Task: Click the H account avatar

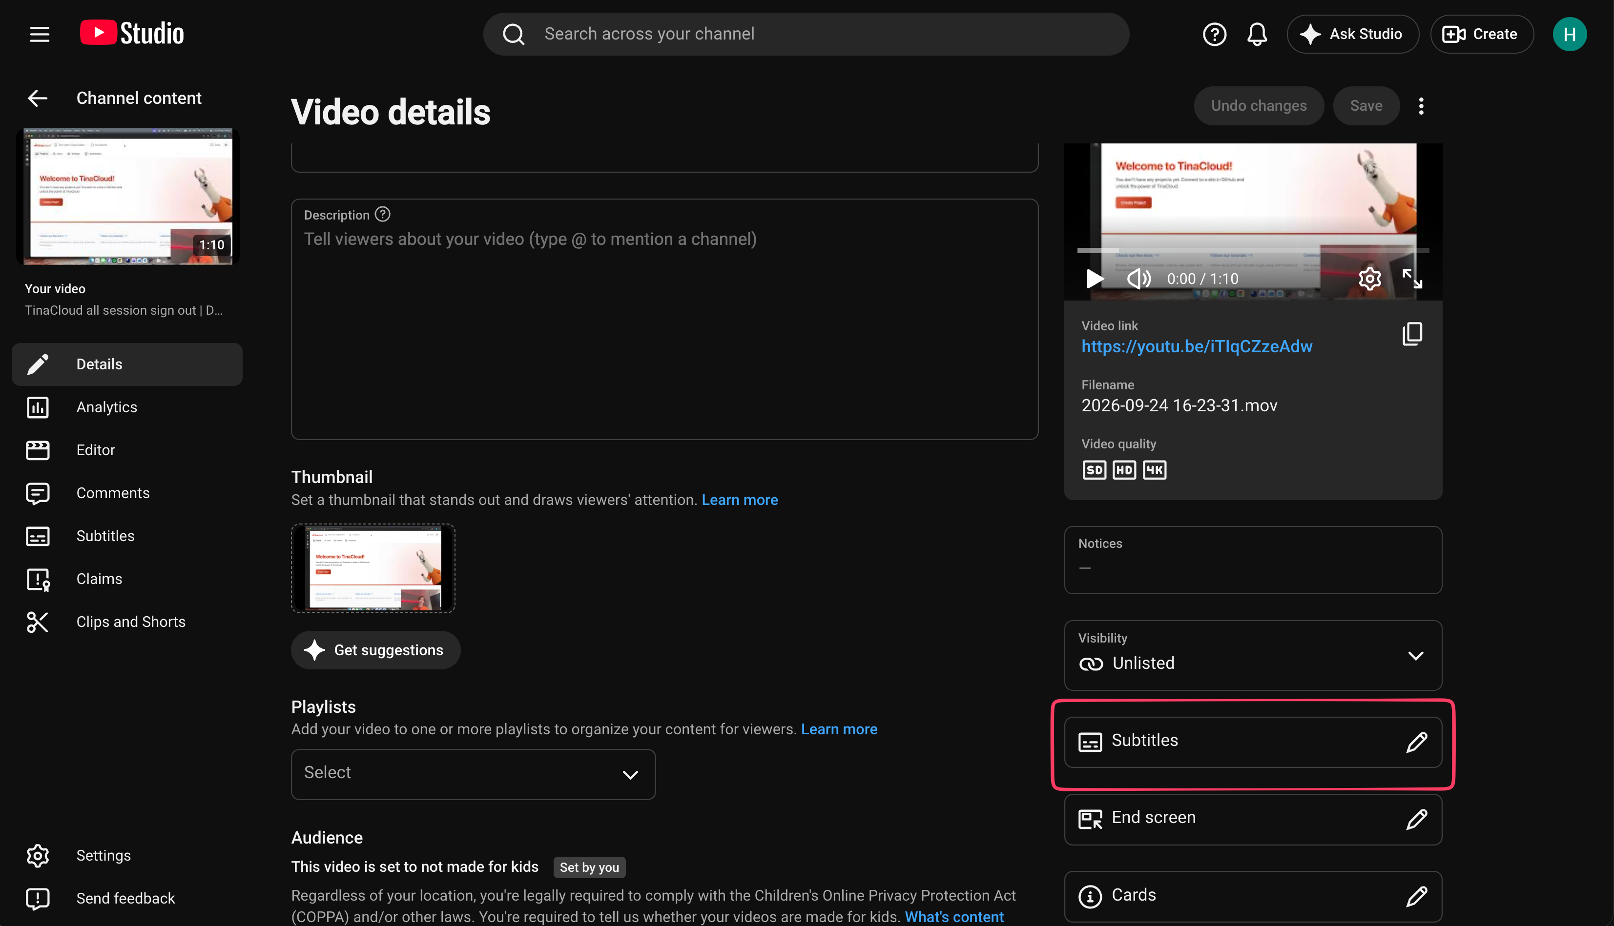Action: click(1570, 34)
